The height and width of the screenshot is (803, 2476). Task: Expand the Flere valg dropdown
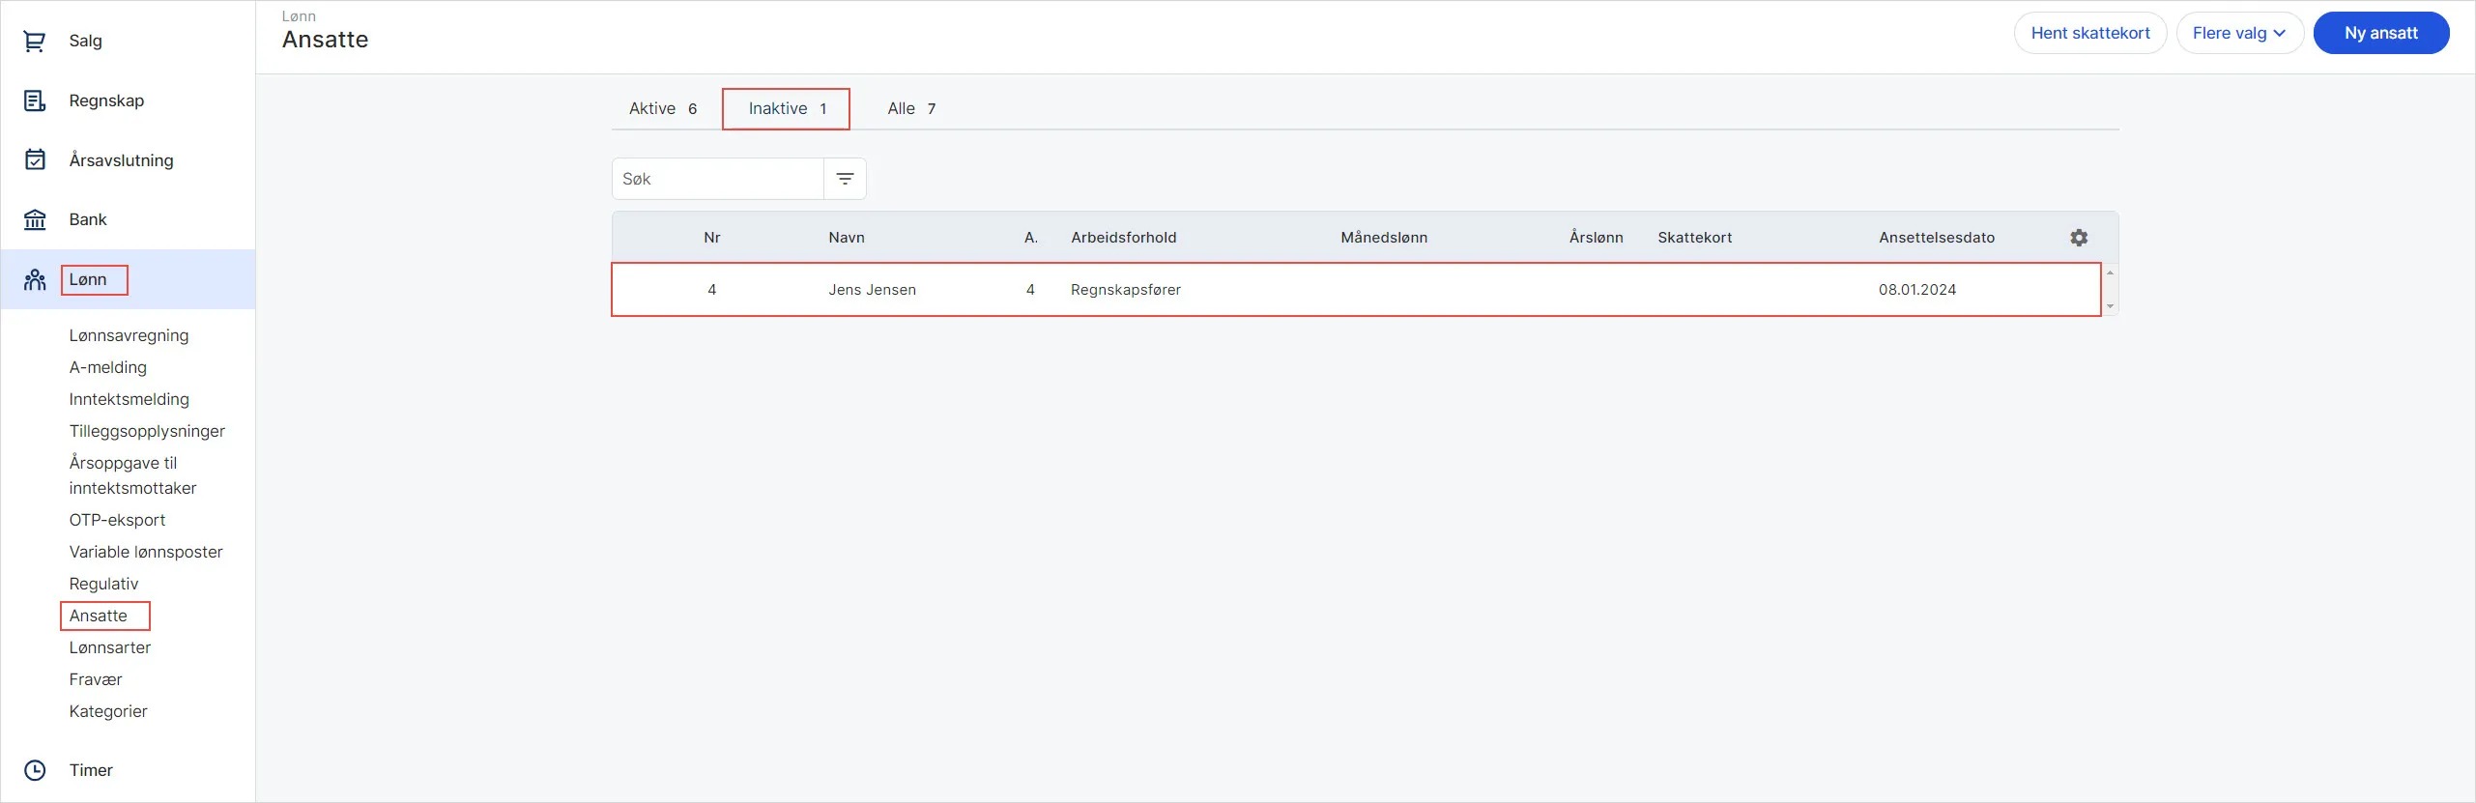point(2239,33)
